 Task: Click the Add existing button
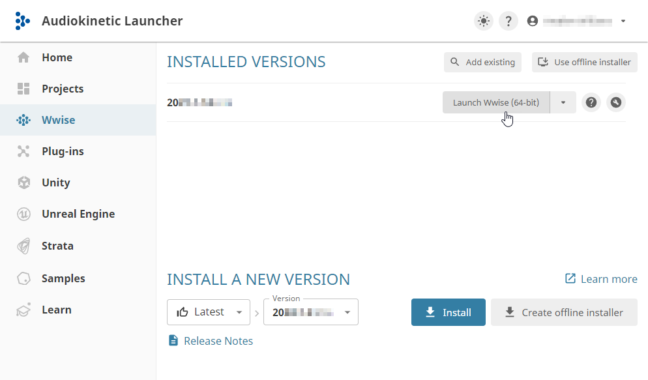pos(482,63)
